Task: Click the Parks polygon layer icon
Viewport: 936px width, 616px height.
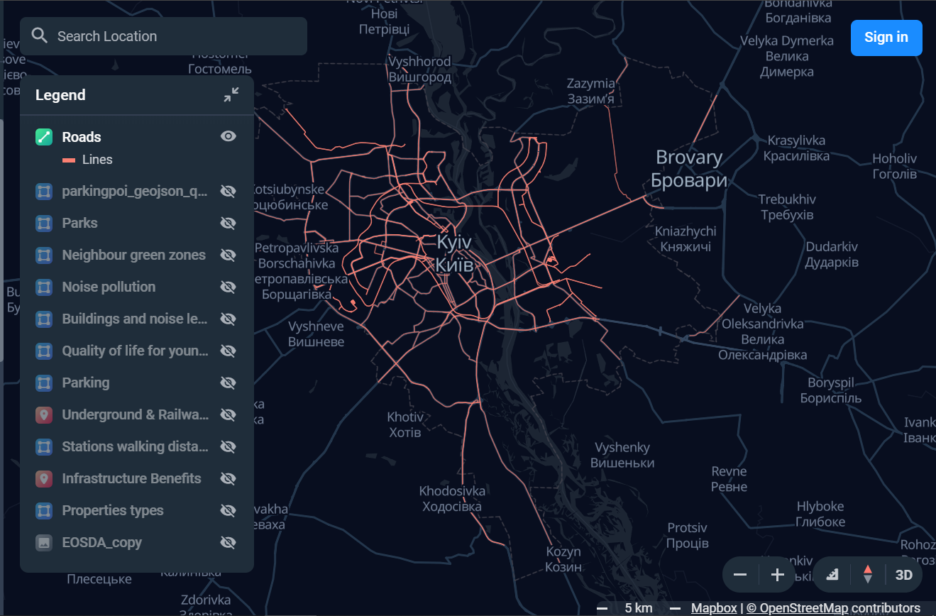Action: [x=44, y=223]
